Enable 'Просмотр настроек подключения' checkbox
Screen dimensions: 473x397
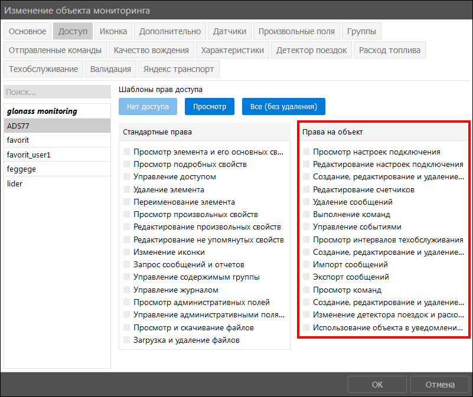coord(306,152)
